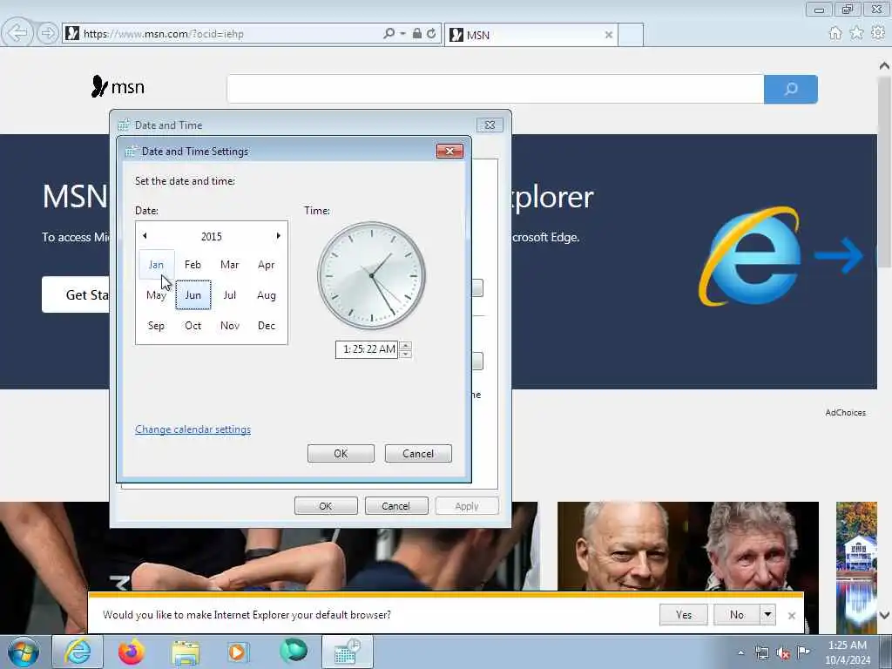Viewport: 892px width, 669px height.
Task: Click the green round taskbar app icon
Action: coord(294,651)
